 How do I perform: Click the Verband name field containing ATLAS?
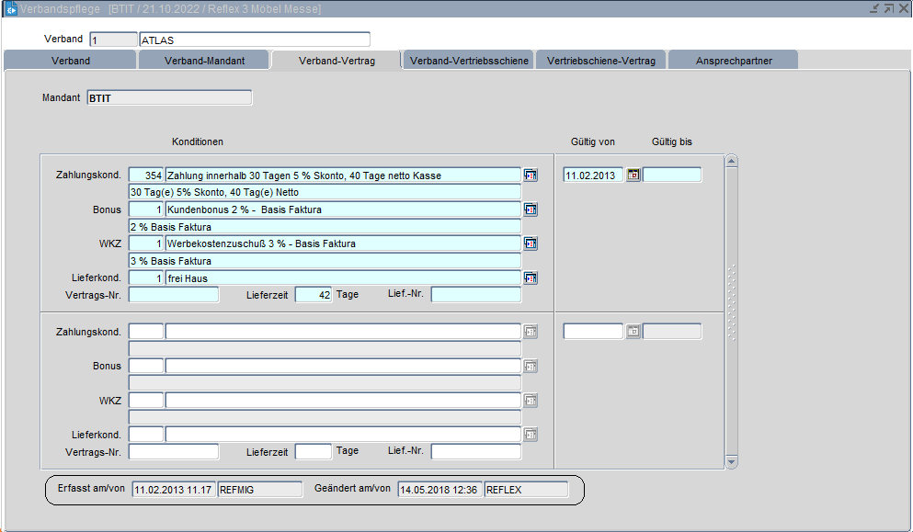pyautogui.click(x=254, y=40)
